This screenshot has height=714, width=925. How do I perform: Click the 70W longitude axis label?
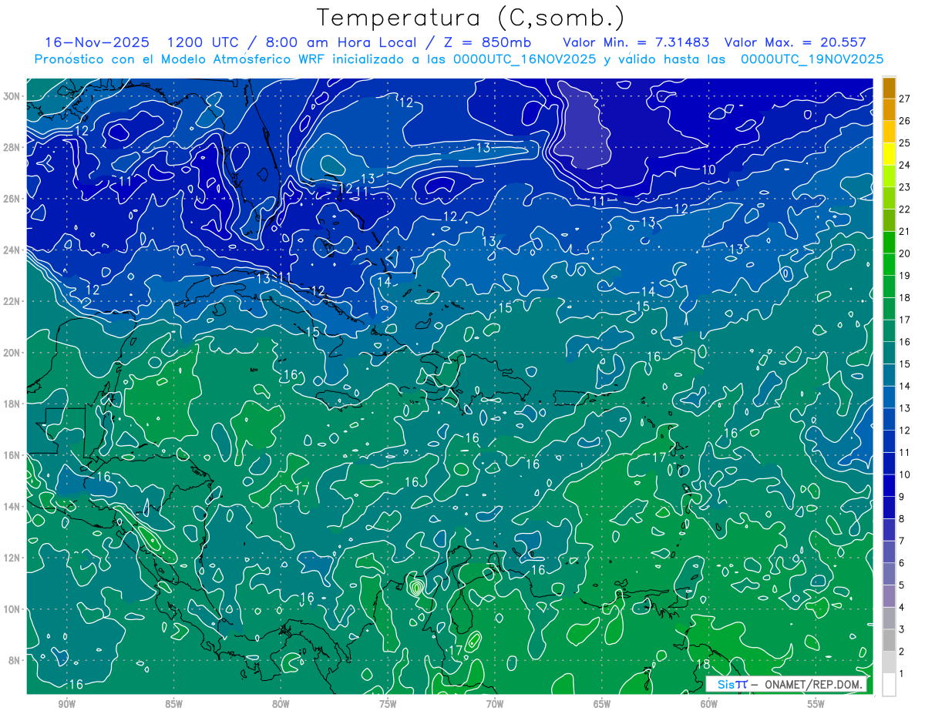coord(495,704)
